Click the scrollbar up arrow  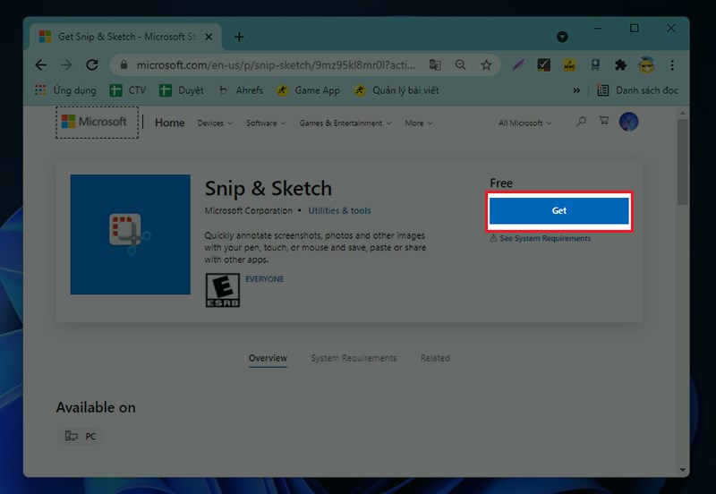tap(682, 113)
